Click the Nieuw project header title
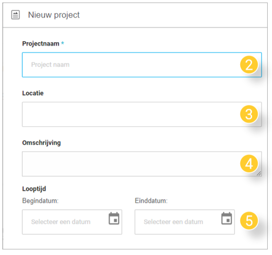272x255 pixels. [x=54, y=15]
